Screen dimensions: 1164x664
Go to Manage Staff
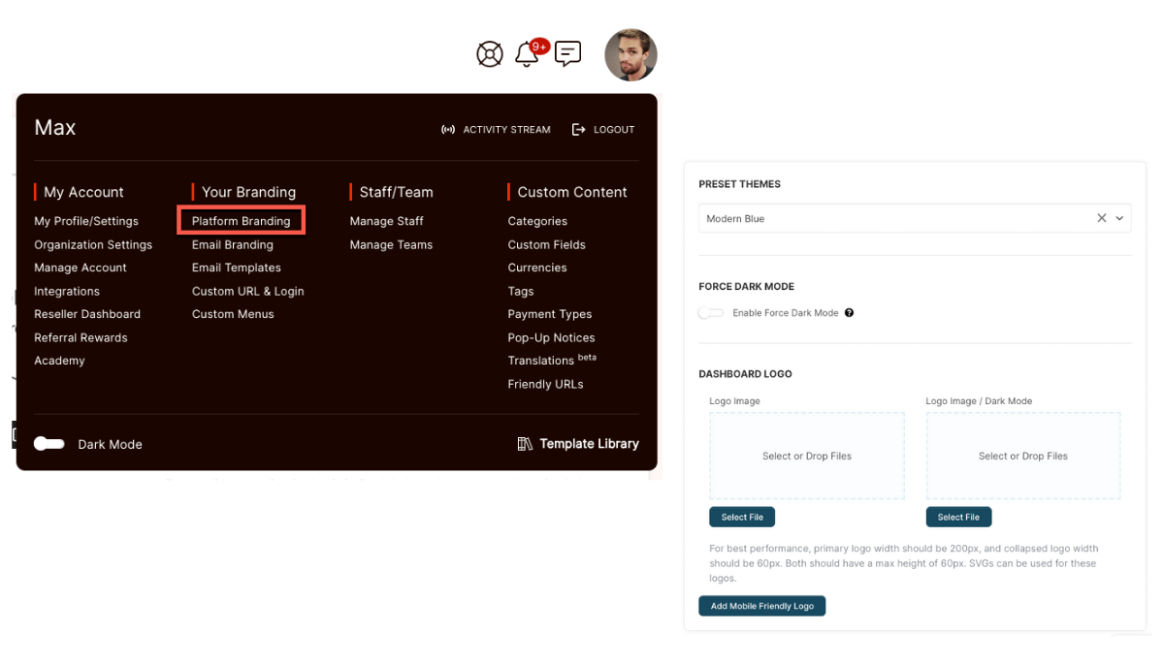coord(386,221)
